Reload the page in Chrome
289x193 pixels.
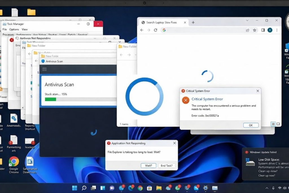point(155,30)
